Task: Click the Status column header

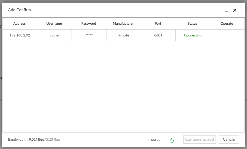Action: pos(192,24)
